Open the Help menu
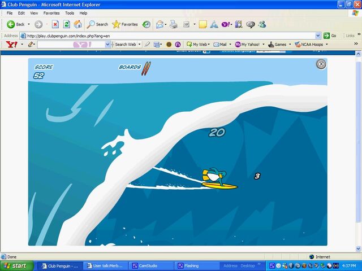 83,13
